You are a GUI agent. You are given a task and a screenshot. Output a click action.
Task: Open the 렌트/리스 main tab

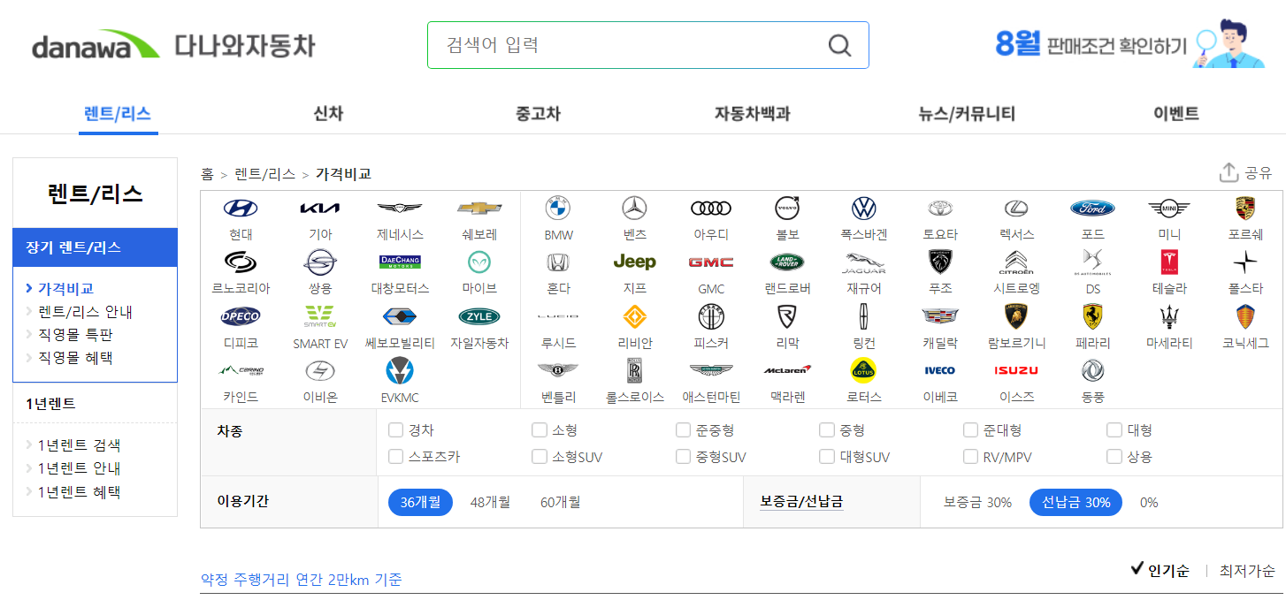(118, 114)
